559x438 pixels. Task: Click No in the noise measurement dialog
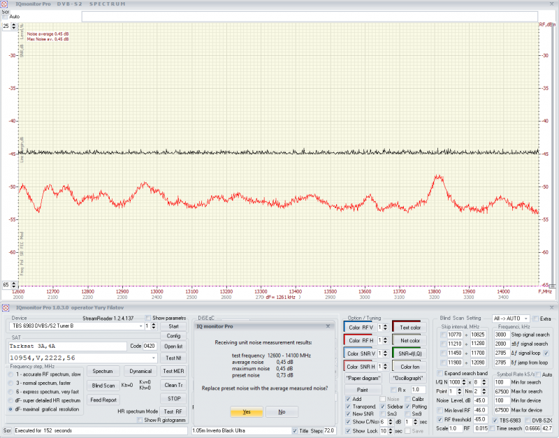[x=282, y=412]
